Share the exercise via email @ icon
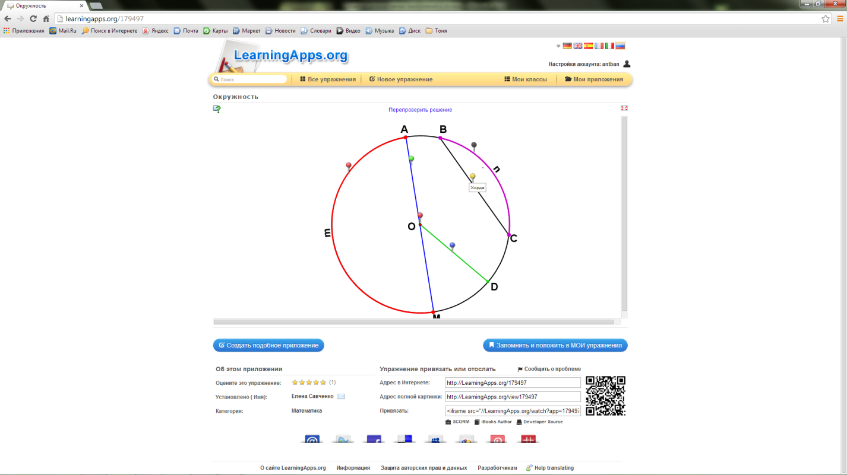847x475 pixels. 312,439
